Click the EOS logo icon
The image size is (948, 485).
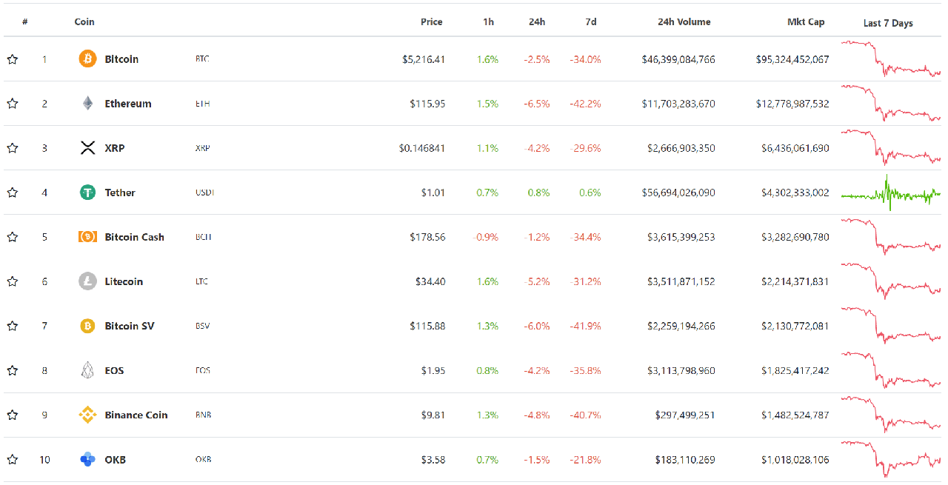point(87,370)
